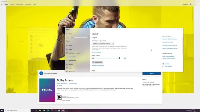Open Search in Microsoft Store
Screen dimensions: 200x112
pyautogui.click(x=185, y=4)
